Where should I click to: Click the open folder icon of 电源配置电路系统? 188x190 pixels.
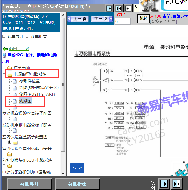pyautogui.click(x=10, y=75)
